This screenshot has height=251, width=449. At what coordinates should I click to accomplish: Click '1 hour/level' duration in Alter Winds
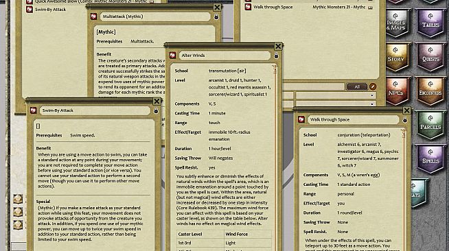[220, 149]
